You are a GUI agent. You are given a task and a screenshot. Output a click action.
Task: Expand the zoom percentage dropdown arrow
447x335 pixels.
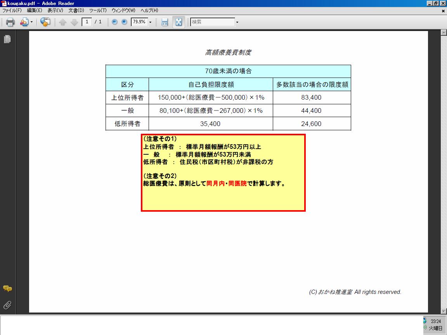pos(151,22)
